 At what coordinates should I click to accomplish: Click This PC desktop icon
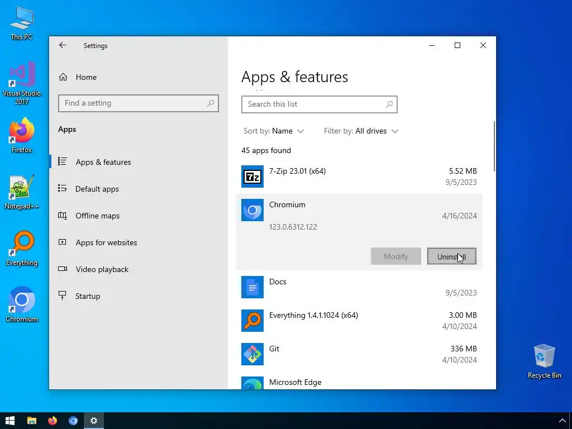(22, 23)
